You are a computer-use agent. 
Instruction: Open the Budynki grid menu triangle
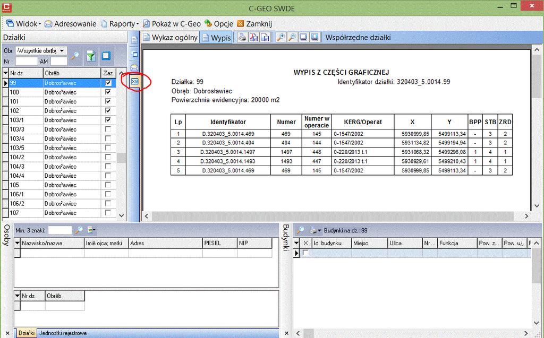click(296, 243)
